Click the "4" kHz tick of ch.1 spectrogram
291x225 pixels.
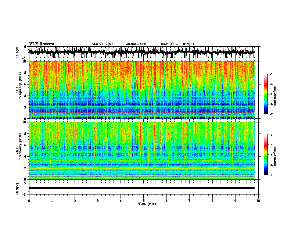click(25, 96)
